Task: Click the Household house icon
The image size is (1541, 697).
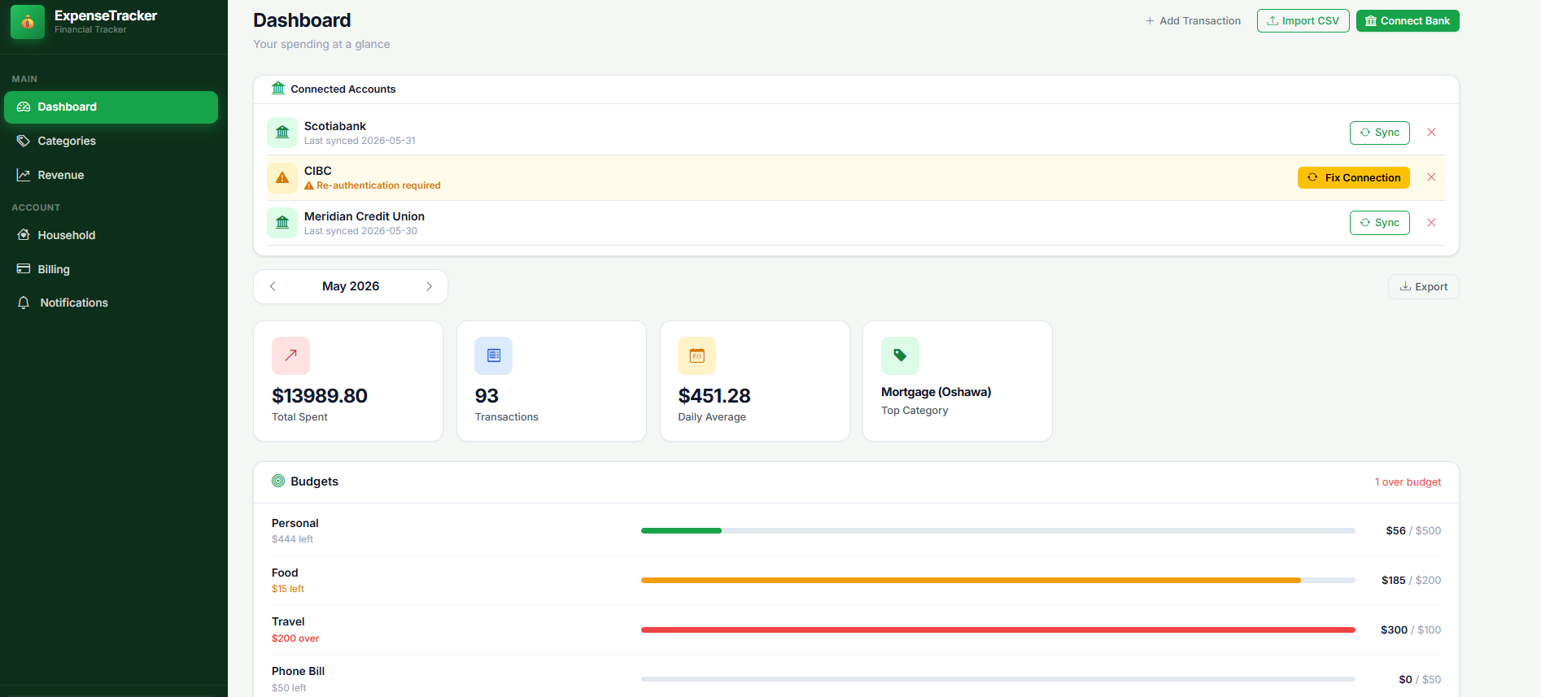Action: [x=24, y=235]
